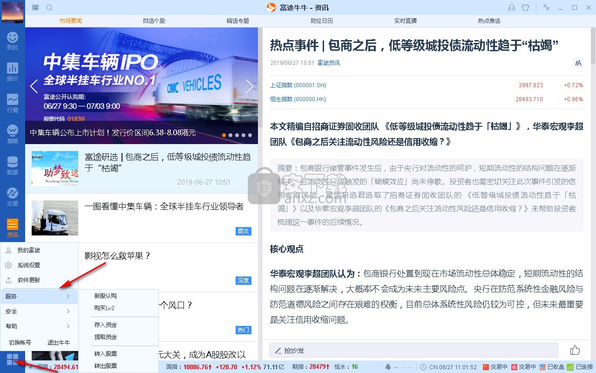Open the search magnifier icon
Viewport: 596px width, 373px height.
point(49,7)
